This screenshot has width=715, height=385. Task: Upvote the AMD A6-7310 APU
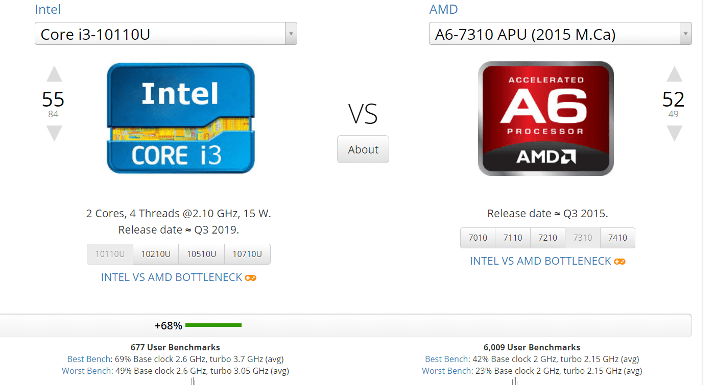coord(674,74)
